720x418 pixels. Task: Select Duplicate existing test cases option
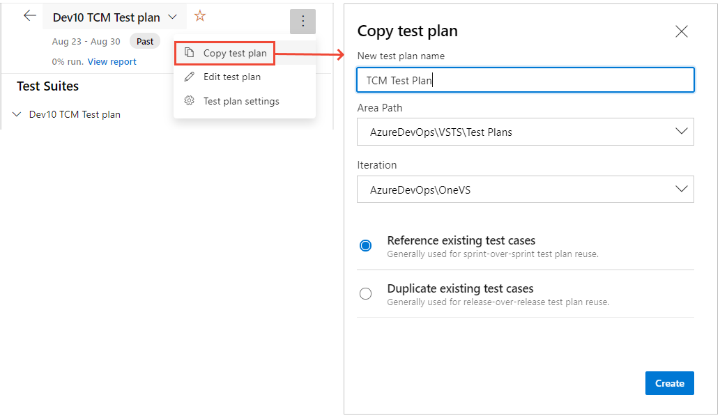(x=366, y=293)
